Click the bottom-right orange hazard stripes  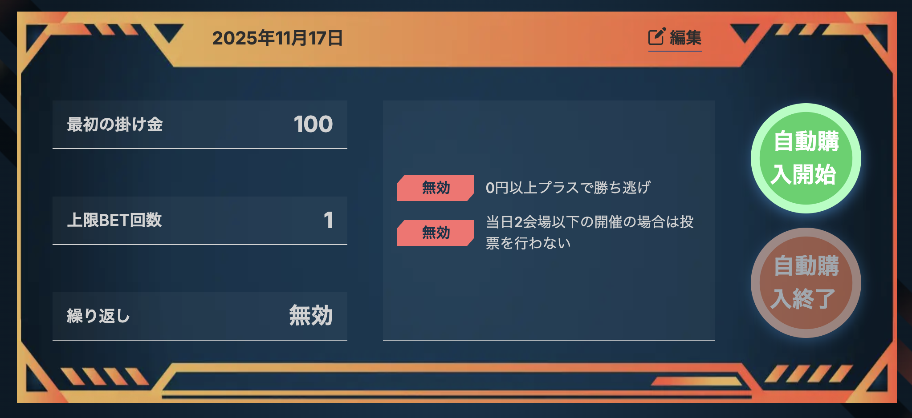pyautogui.click(x=808, y=374)
